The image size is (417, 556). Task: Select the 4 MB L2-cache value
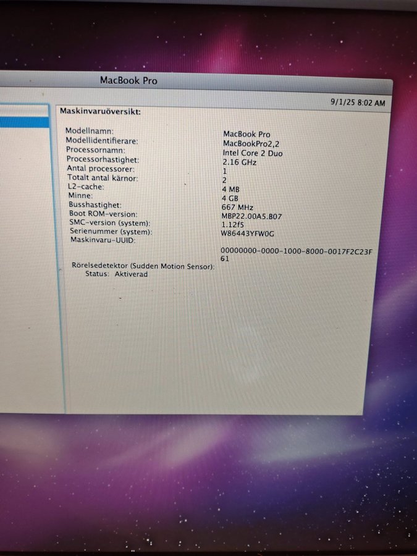230,189
